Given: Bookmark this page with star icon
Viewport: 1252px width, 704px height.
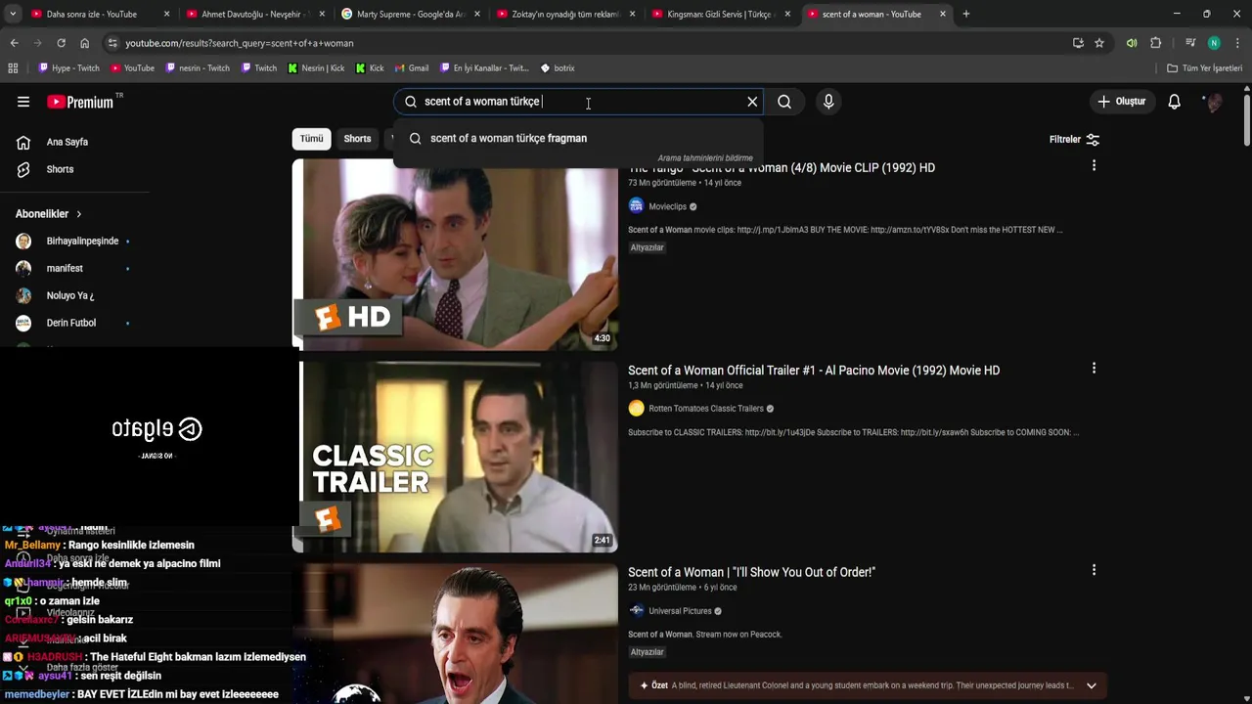Looking at the screenshot, I should coord(1099,43).
